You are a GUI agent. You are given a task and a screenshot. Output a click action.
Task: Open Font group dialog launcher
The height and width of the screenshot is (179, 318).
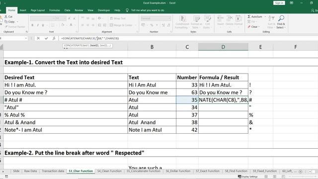pyautogui.click(x=77, y=32)
